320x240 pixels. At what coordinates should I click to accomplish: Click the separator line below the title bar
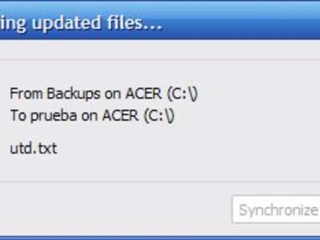[x=160, y=60]
